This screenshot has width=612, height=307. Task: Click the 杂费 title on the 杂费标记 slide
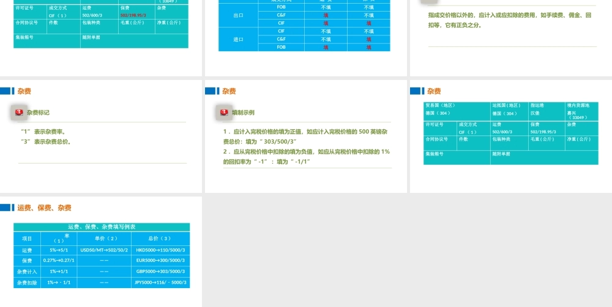pyautogui.click(x=24, y=92)
